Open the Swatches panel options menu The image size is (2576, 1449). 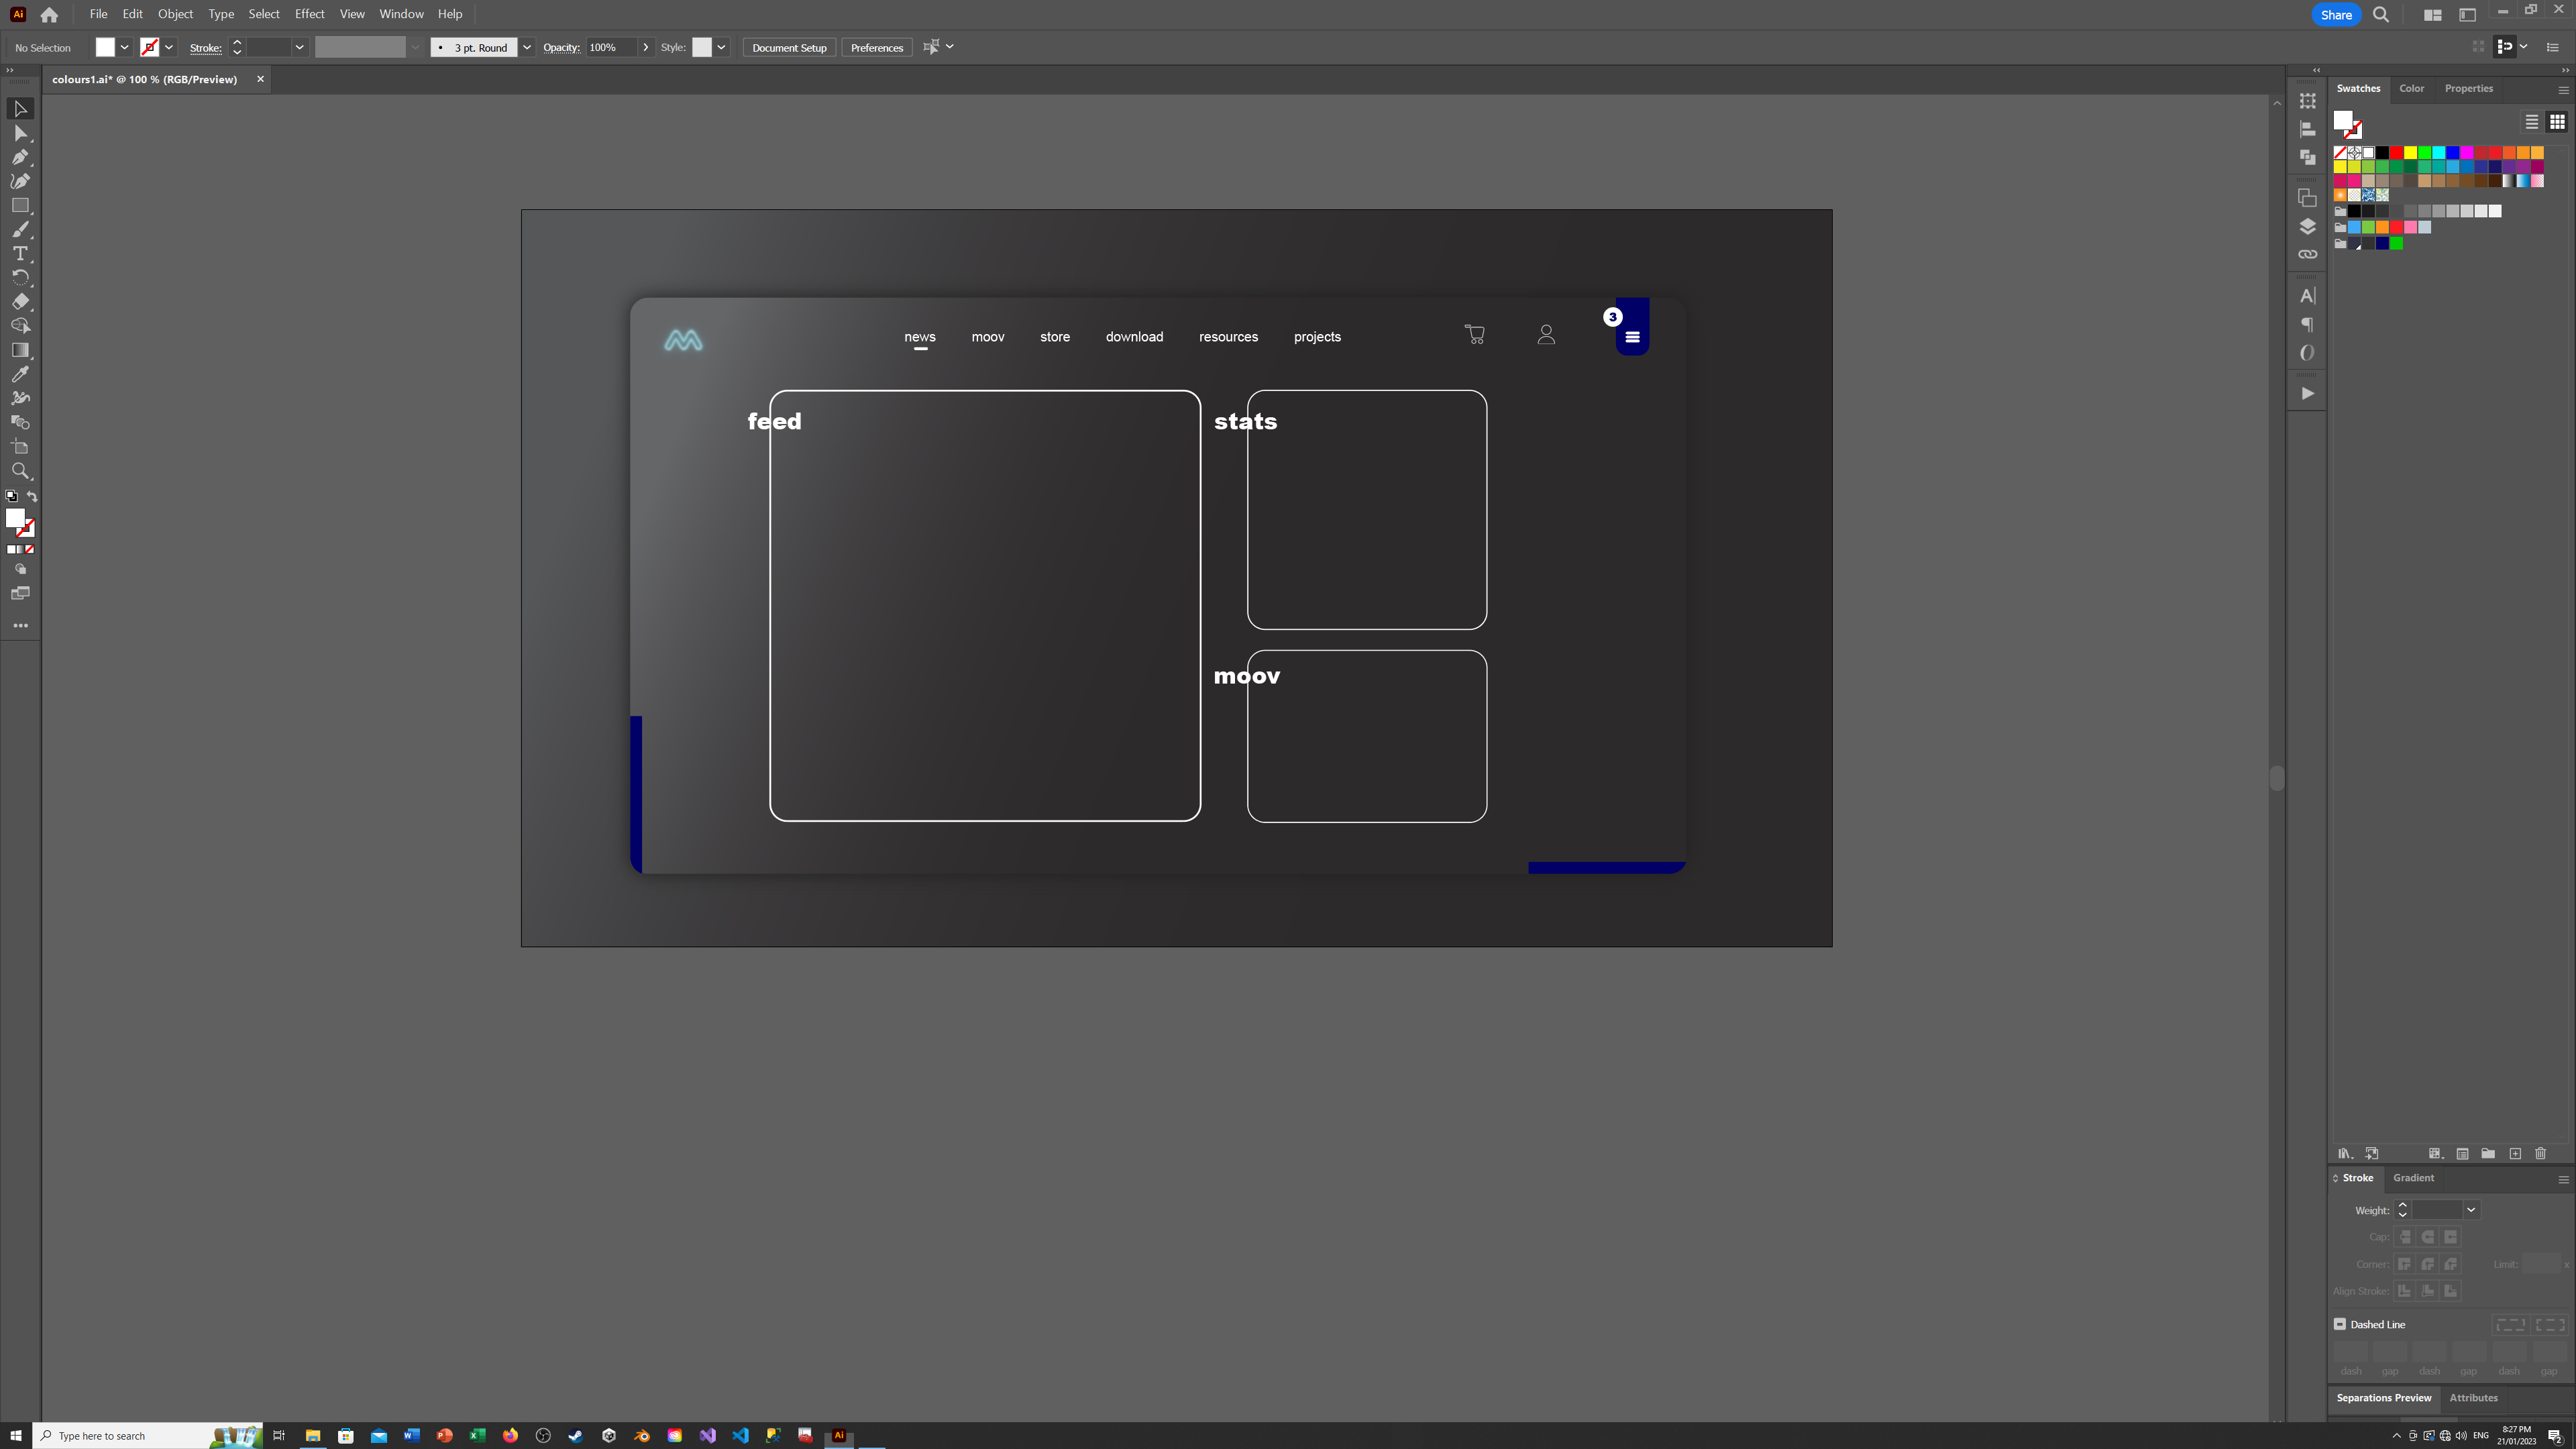click(2563, 90)
